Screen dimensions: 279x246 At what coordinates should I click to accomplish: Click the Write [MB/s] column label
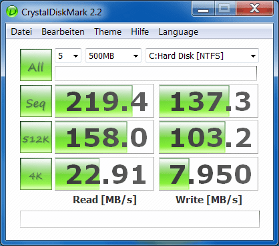point(209,200)
